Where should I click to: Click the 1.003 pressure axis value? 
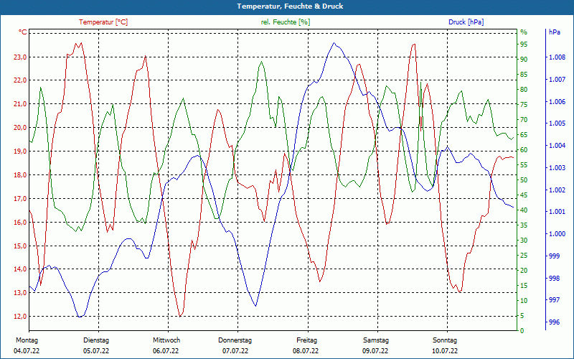pos(557,168)
